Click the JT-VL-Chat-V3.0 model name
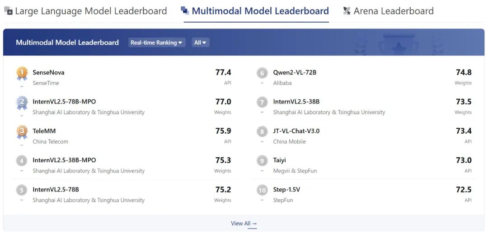 pos(296,131)
